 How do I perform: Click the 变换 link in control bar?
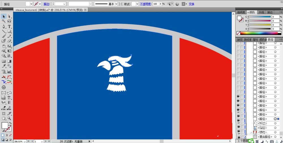pyautogui.click(x=192, y=4)
